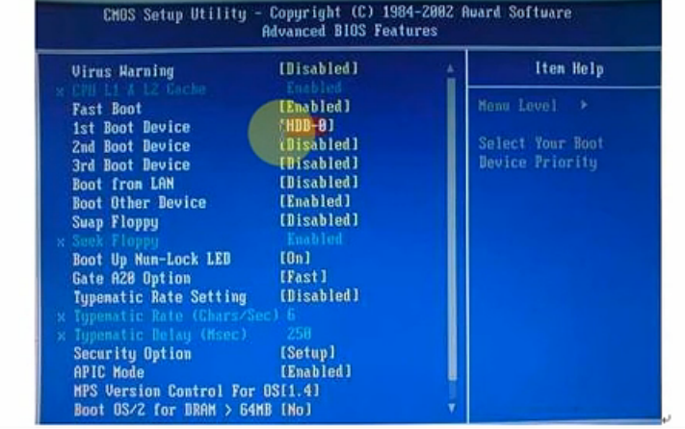Viewport: 685px width, 429px height.
Task: Open the 1st Boot Device HDD-0 selection
Action: coord(306,126)
